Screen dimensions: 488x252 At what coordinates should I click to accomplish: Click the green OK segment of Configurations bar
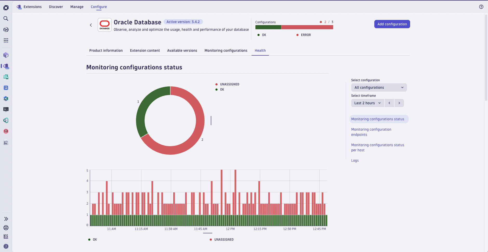pyautogui.click(x=268, y=27)
